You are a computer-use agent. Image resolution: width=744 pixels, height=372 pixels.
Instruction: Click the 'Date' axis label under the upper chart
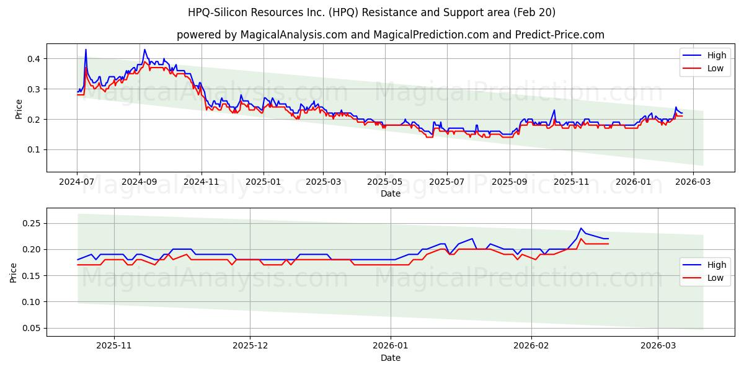pos(391,193)
